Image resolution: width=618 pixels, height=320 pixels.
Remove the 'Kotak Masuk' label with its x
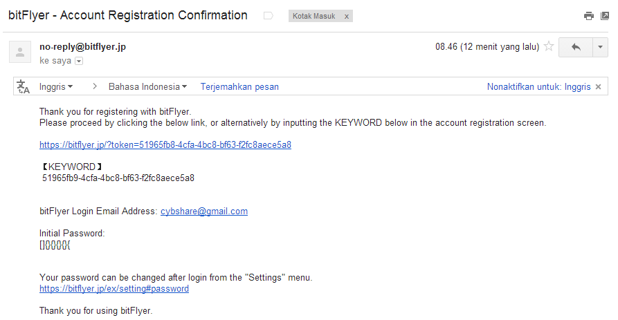tap(347, 16)
